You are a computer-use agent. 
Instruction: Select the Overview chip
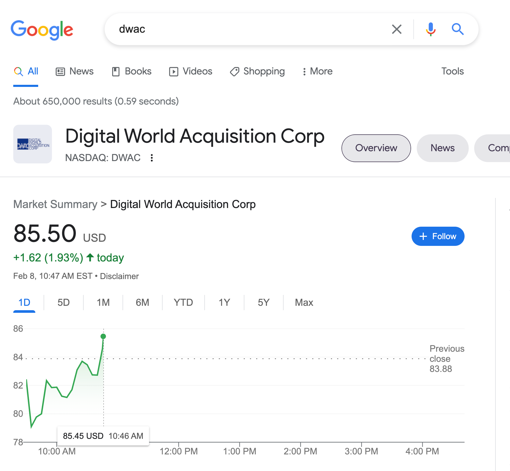(376, 148)
